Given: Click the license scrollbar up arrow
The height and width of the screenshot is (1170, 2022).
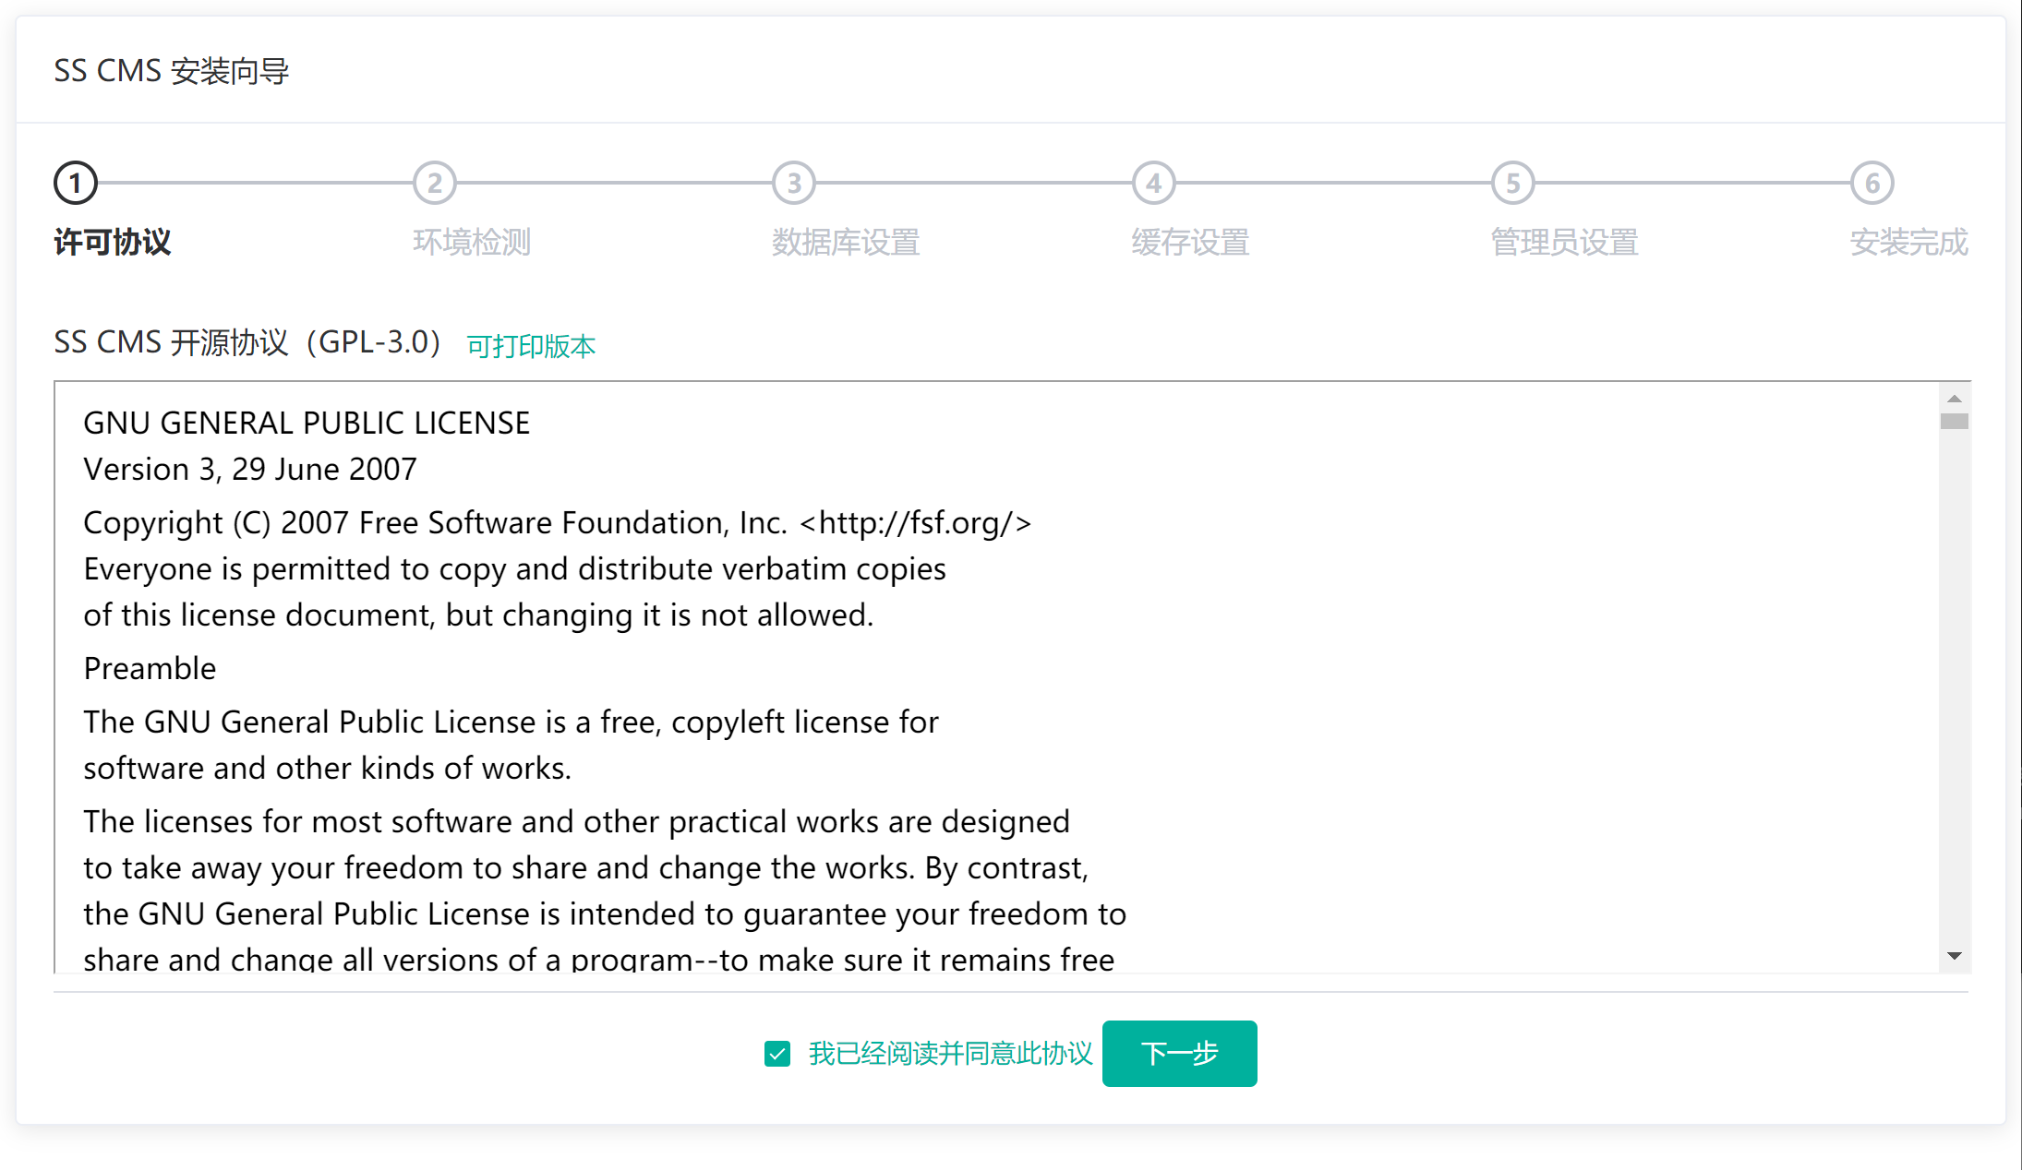Looking at the screenshot, I should (x=1954, y=399).
